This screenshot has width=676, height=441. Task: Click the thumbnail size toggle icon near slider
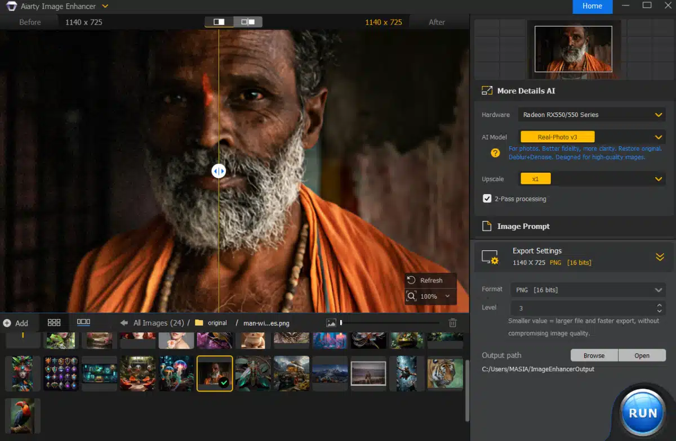pos(332,322)
